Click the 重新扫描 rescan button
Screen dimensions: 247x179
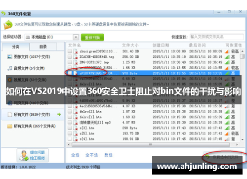[x=92, y=38]
